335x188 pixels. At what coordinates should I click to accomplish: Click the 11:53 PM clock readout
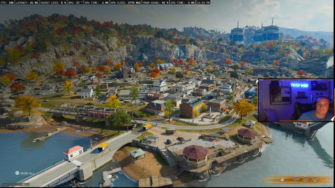click(203, 3)
